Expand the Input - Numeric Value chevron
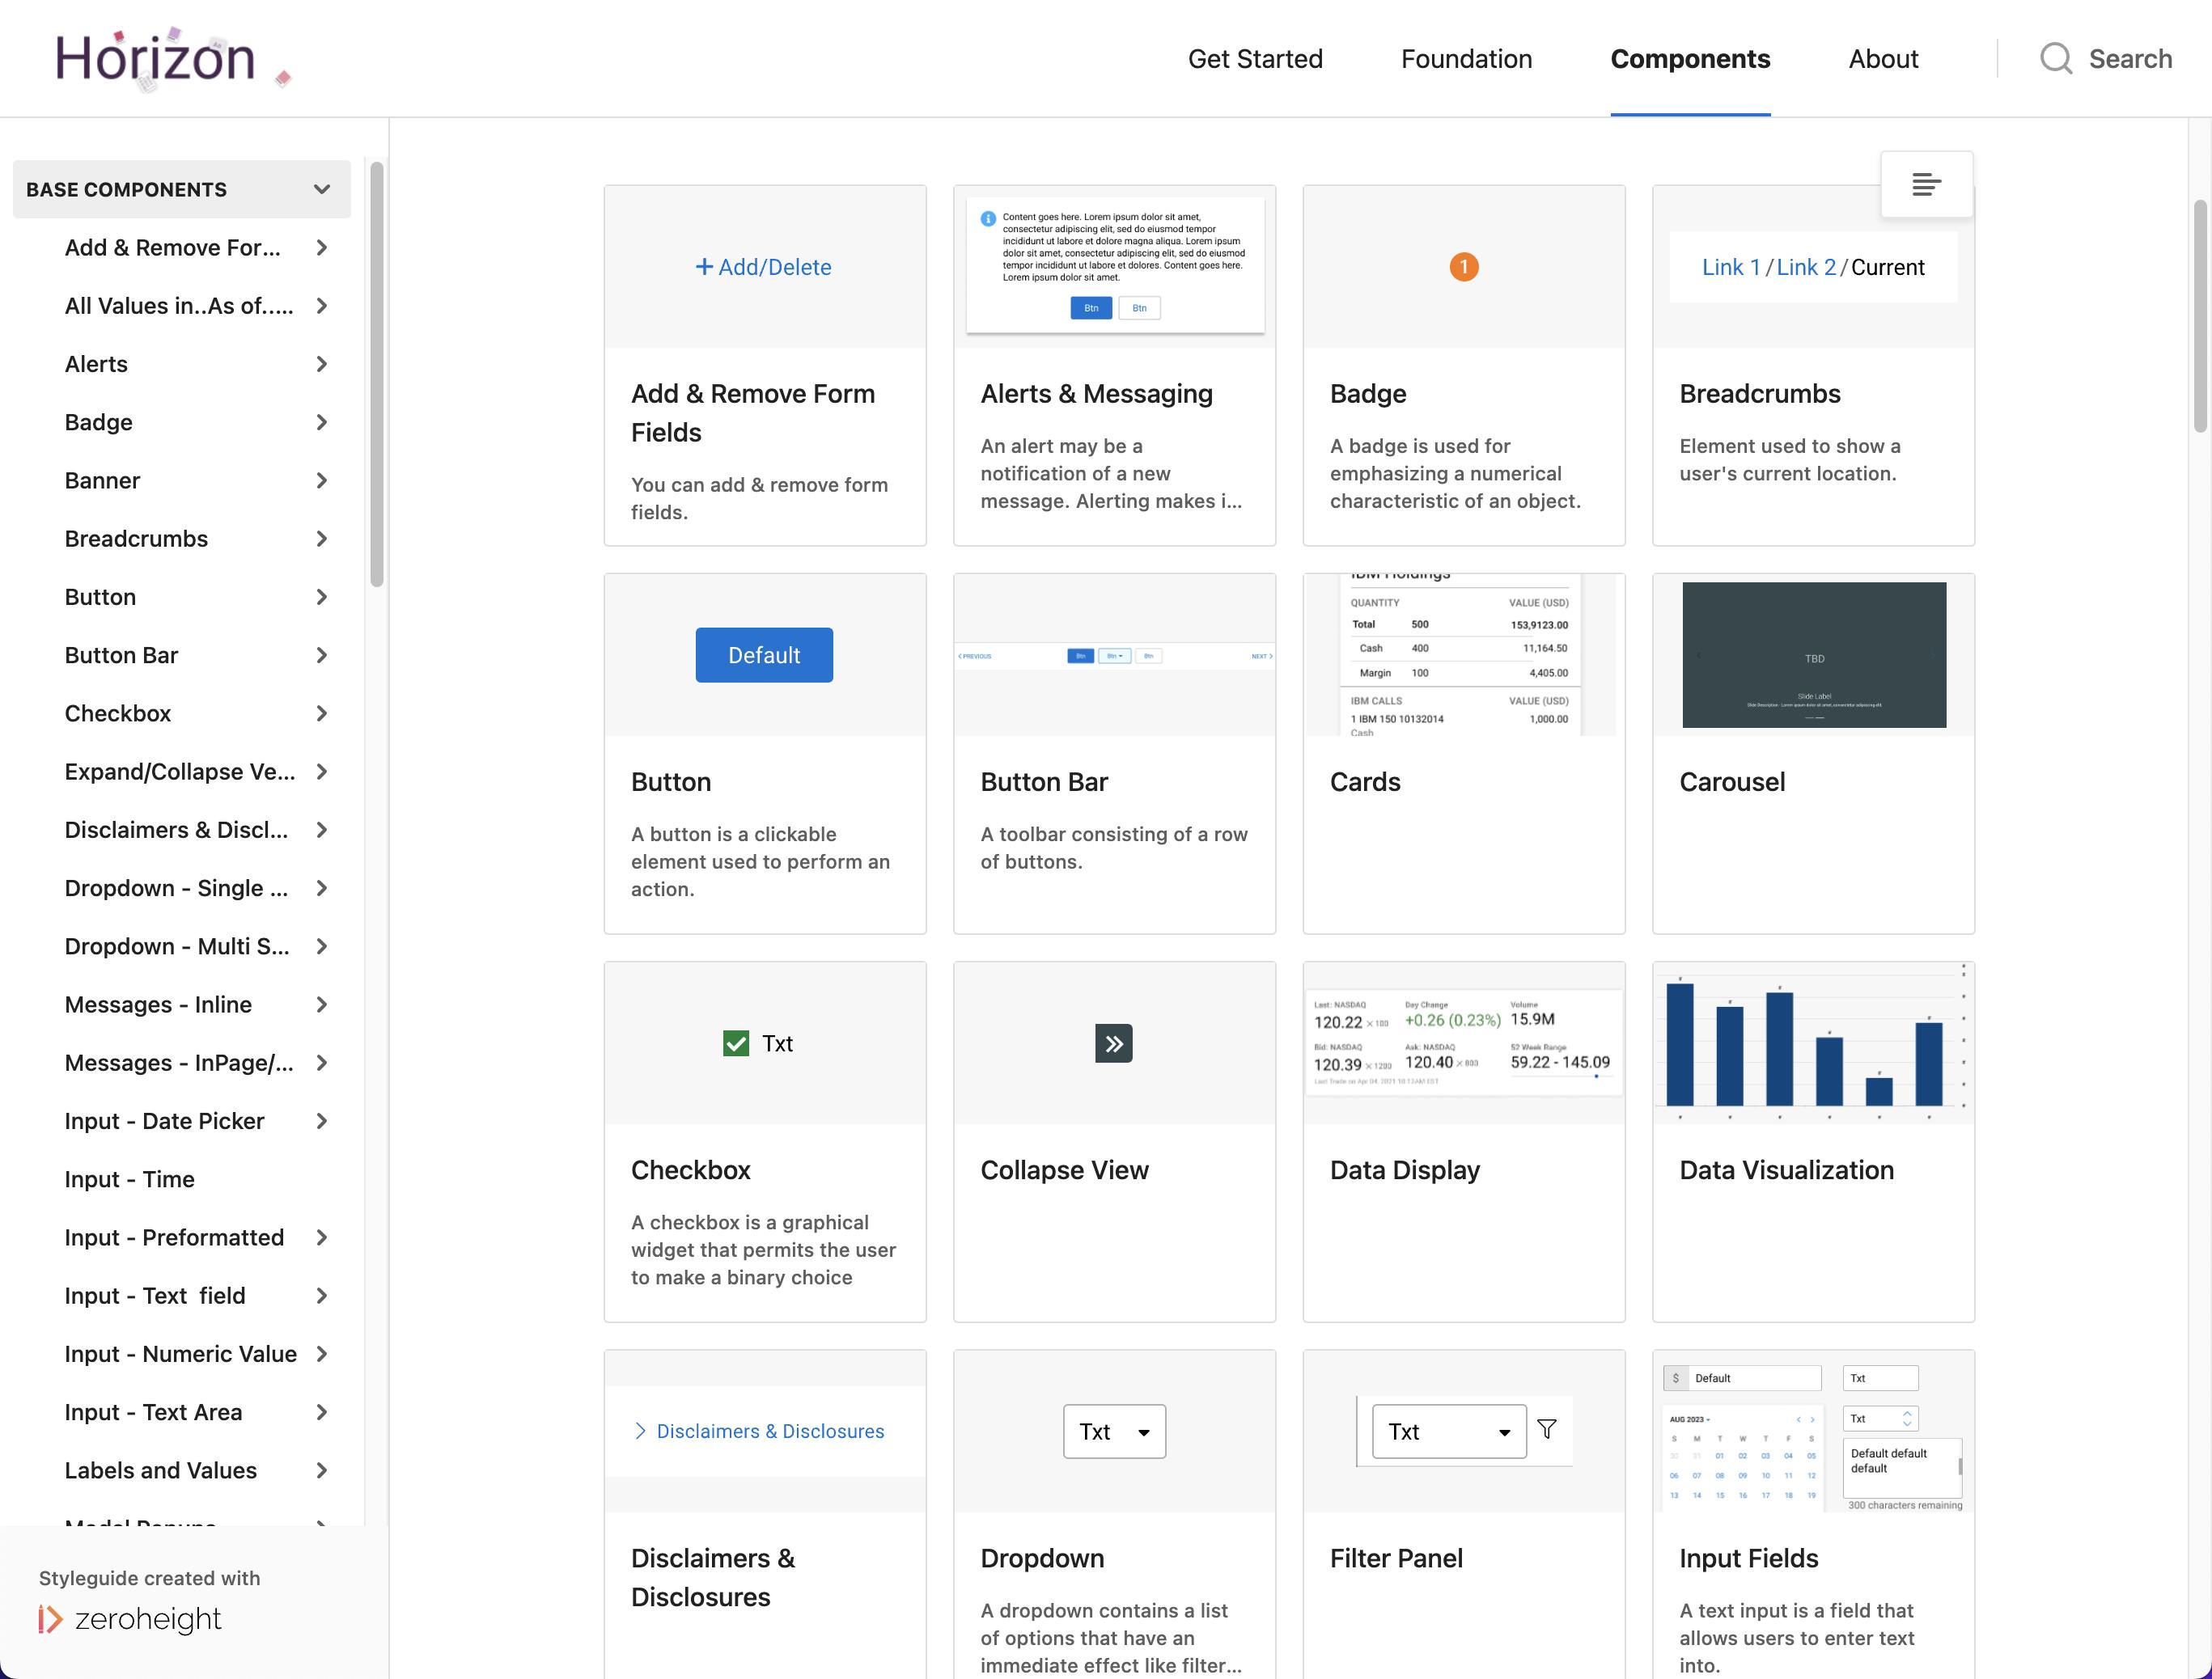The width and height of the screenshot is (2212, 1679). pyautogui.click(x=322, y=1353)
